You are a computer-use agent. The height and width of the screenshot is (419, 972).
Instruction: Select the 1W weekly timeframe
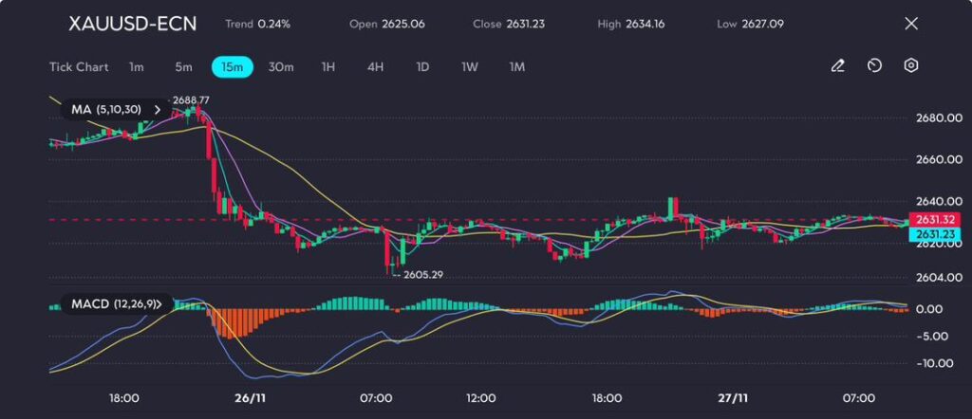coord(470,67)
